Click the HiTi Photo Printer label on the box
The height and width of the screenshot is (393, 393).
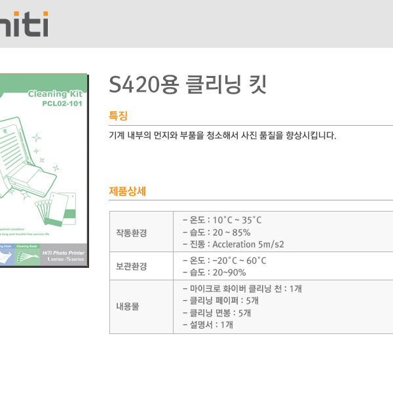point(64,253)
